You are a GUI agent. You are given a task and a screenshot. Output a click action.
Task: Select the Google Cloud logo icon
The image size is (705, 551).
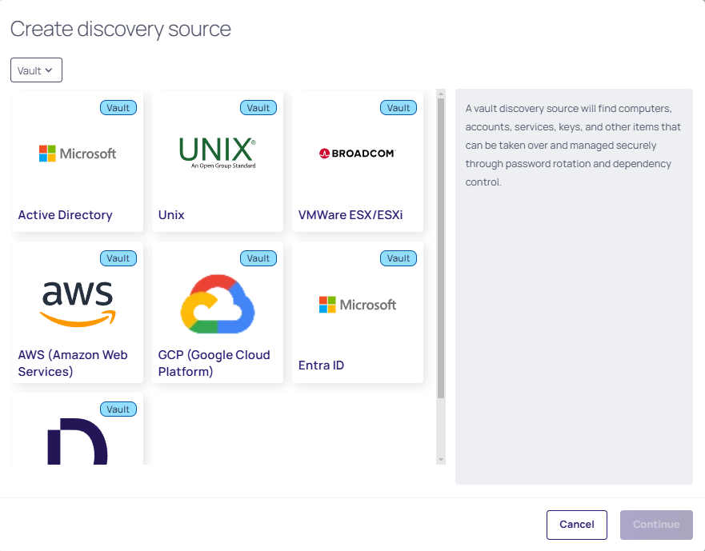point(217,304)
